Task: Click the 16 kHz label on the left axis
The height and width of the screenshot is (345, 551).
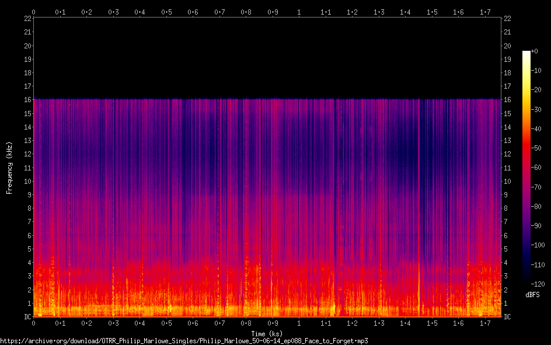Action: click(x=27, y=100)
